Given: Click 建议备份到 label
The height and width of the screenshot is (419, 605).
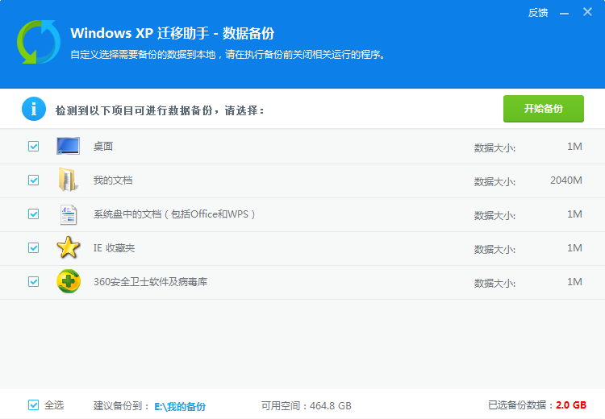Looking at the screenshot, I should point(121,405).
